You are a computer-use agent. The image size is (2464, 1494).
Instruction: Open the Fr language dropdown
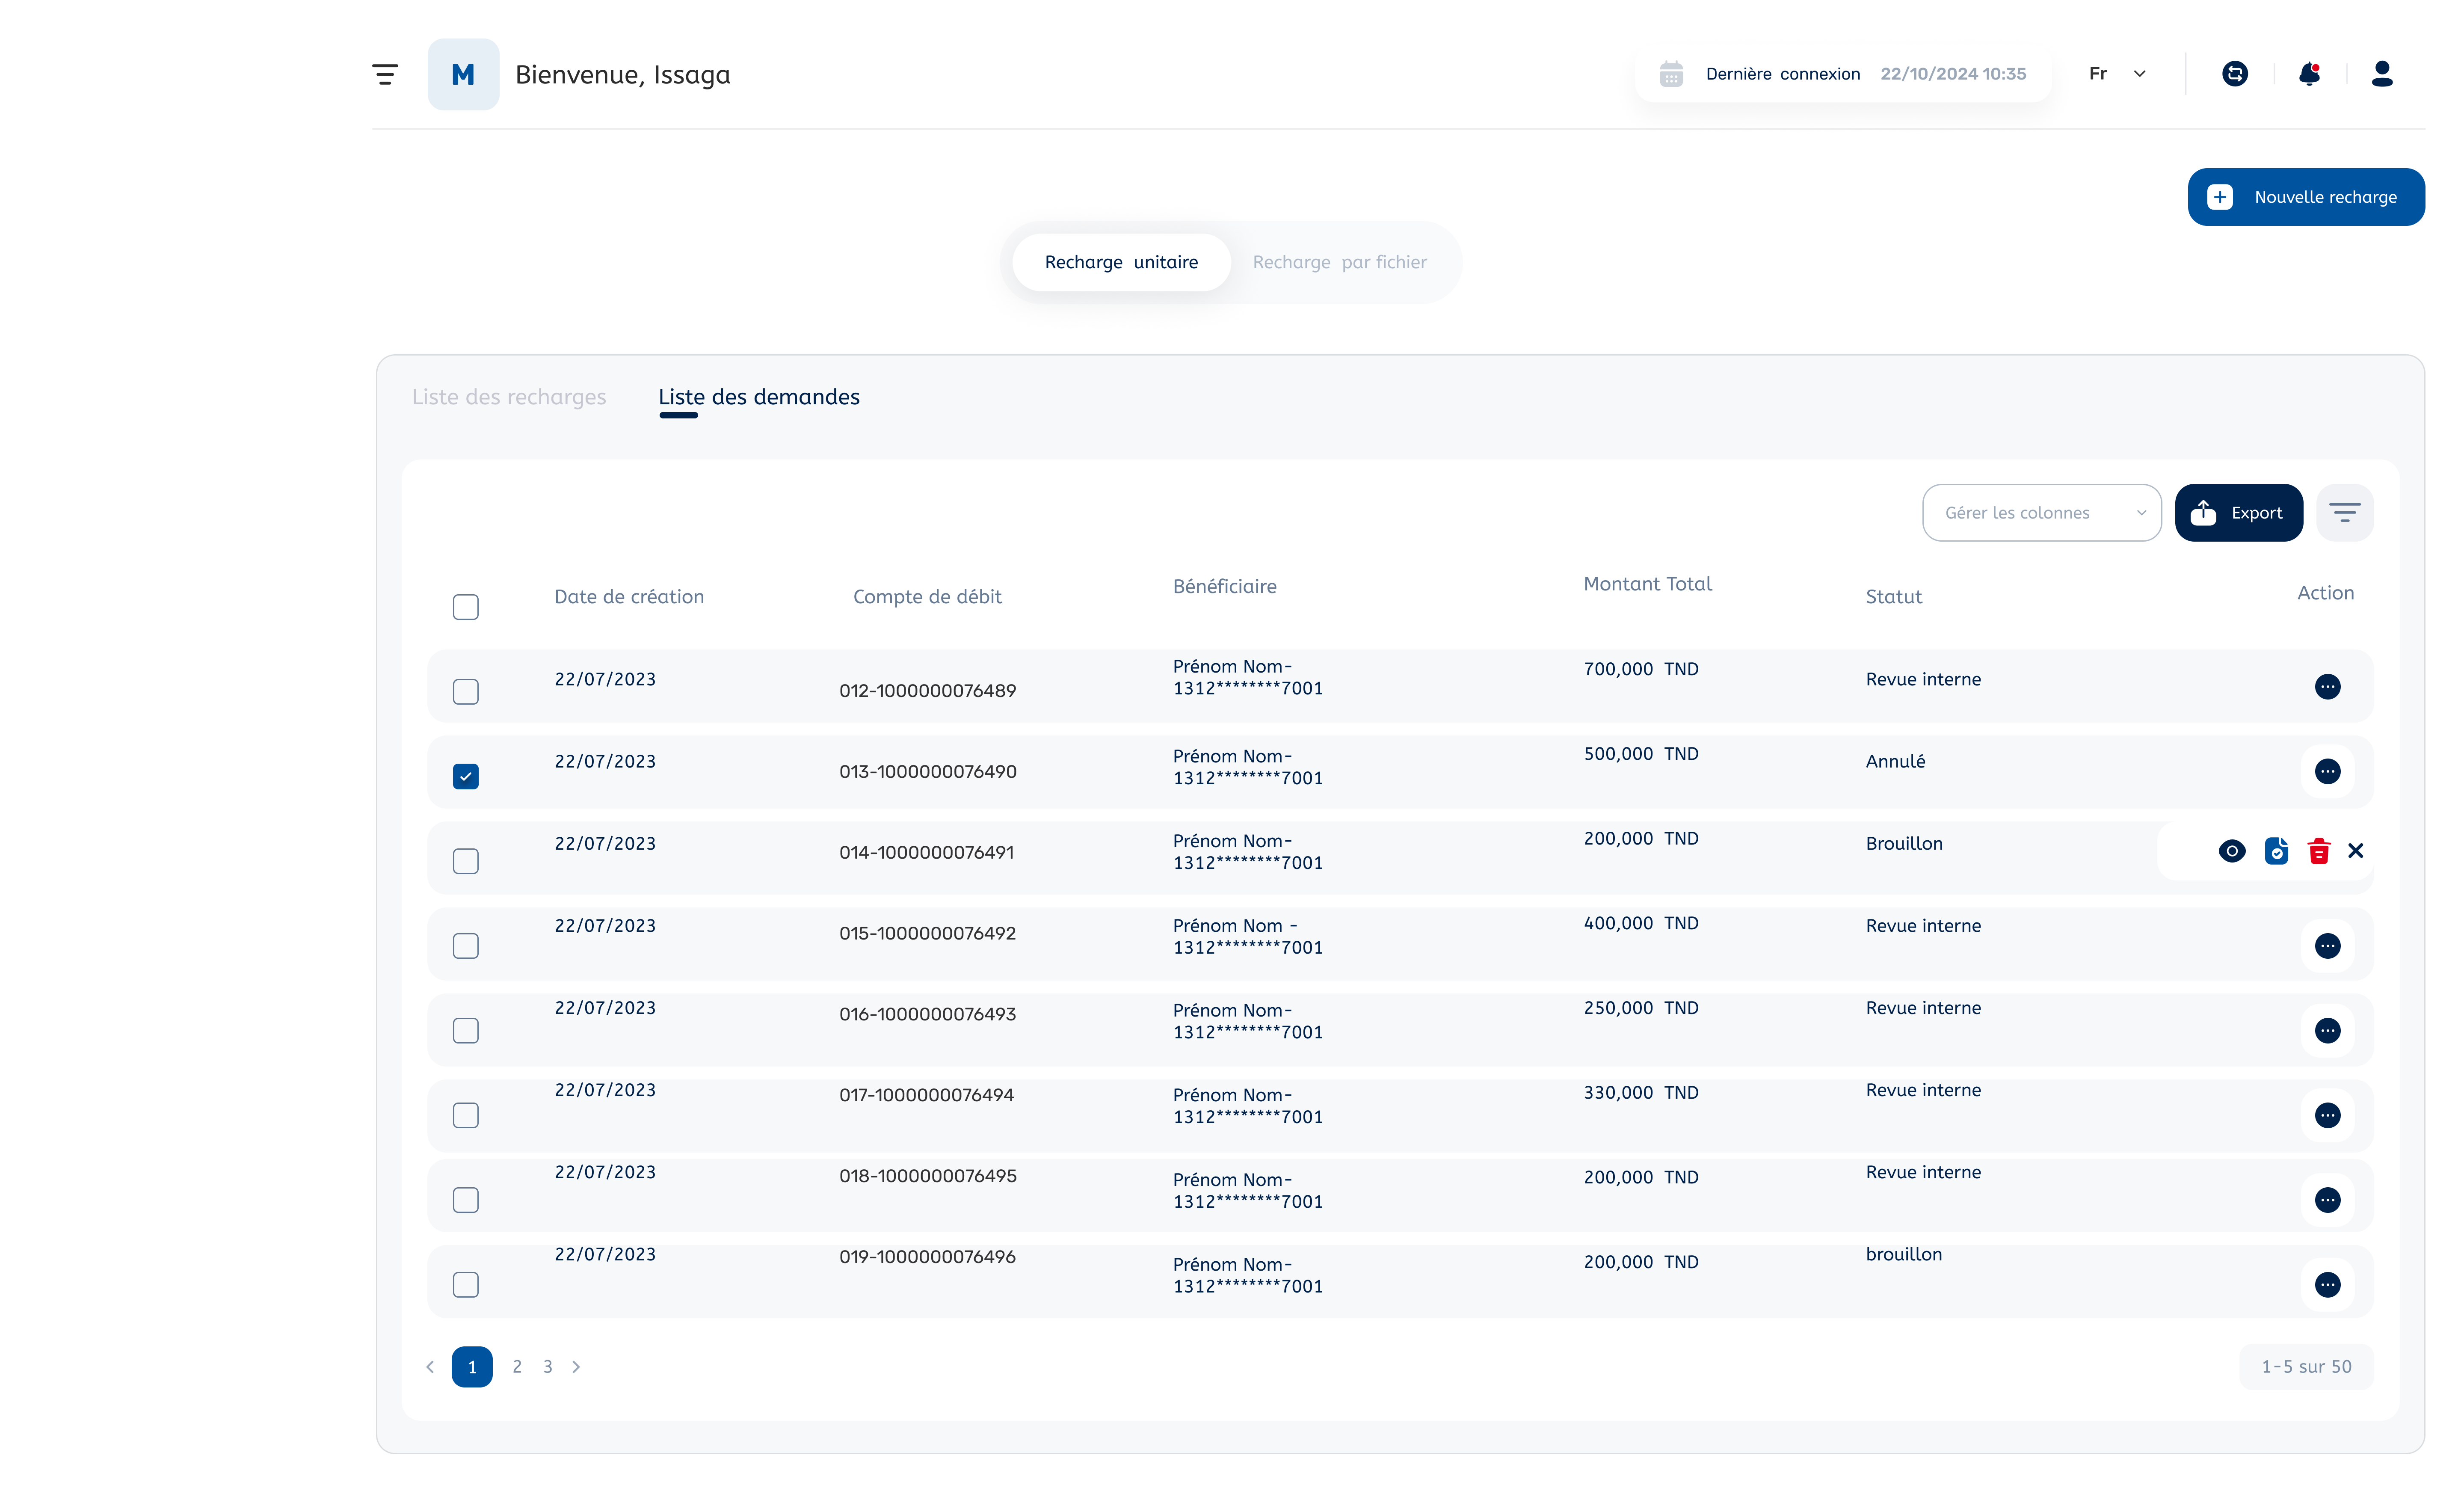[x=2118, y=74]
